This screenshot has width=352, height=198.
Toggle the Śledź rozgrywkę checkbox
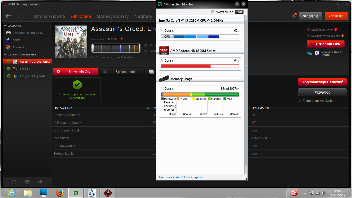pyautogui.click(x=308, y=30)
